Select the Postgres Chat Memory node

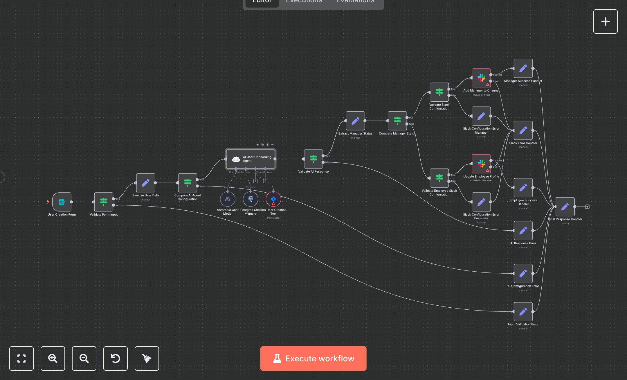(251, 199)
